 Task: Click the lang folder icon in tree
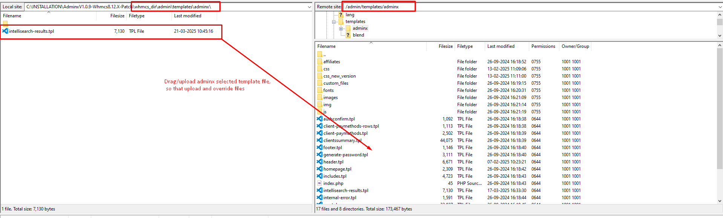click(x=341, y=15)
